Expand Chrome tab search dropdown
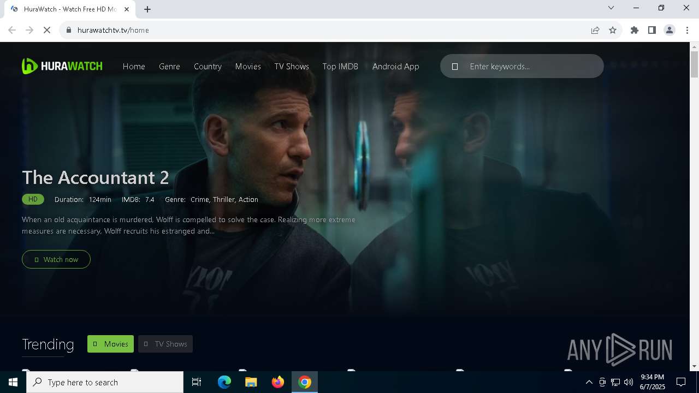Screen dimensions: 699x393 click(611, 8)
